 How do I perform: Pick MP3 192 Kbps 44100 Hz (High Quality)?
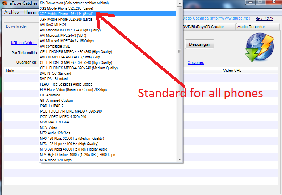click(108, 144)
